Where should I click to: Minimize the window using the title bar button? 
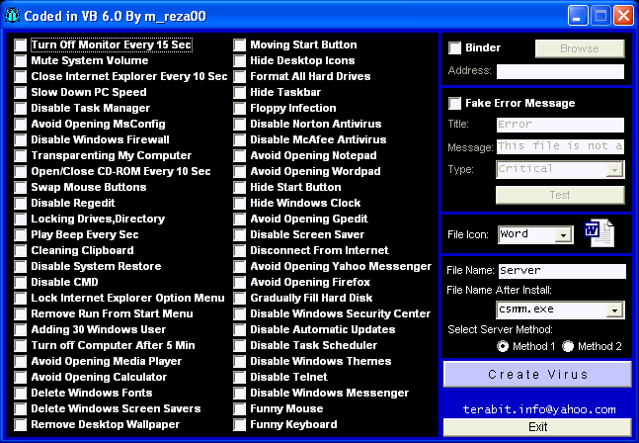579,15
